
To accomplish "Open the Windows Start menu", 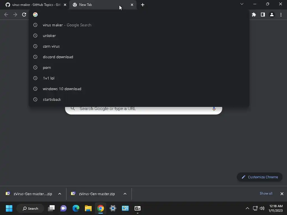I will [x=9, y=208].
